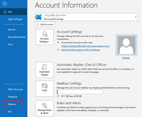Select the Info menu item
The width and height of the screenshot is (142, 117).
[14, 12]
